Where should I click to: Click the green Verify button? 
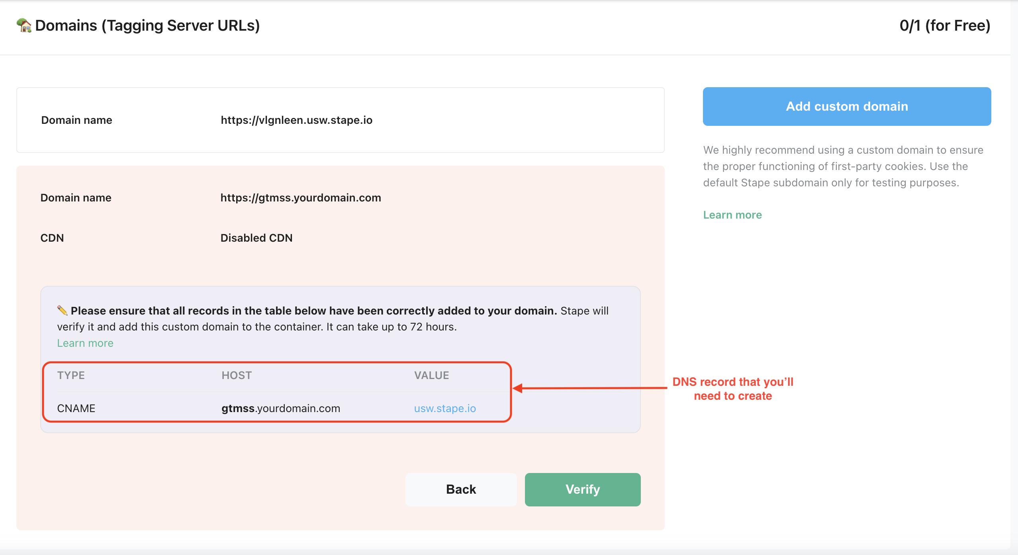tap(582, 489)
